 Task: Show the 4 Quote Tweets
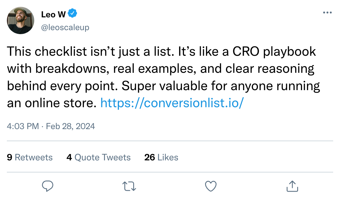tap(98, 157)
